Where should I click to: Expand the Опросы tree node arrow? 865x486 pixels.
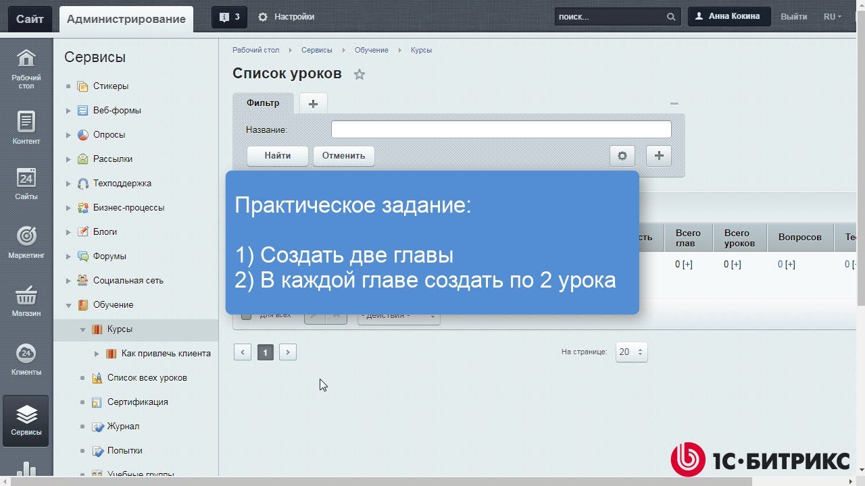point(68,135)
